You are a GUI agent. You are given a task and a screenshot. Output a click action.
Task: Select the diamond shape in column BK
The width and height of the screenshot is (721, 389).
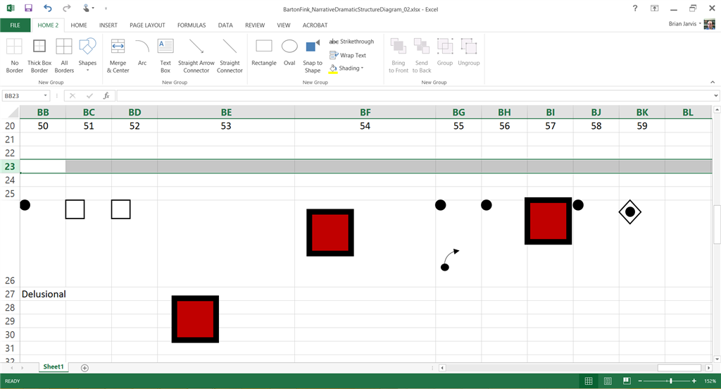(x=630, y=211)
